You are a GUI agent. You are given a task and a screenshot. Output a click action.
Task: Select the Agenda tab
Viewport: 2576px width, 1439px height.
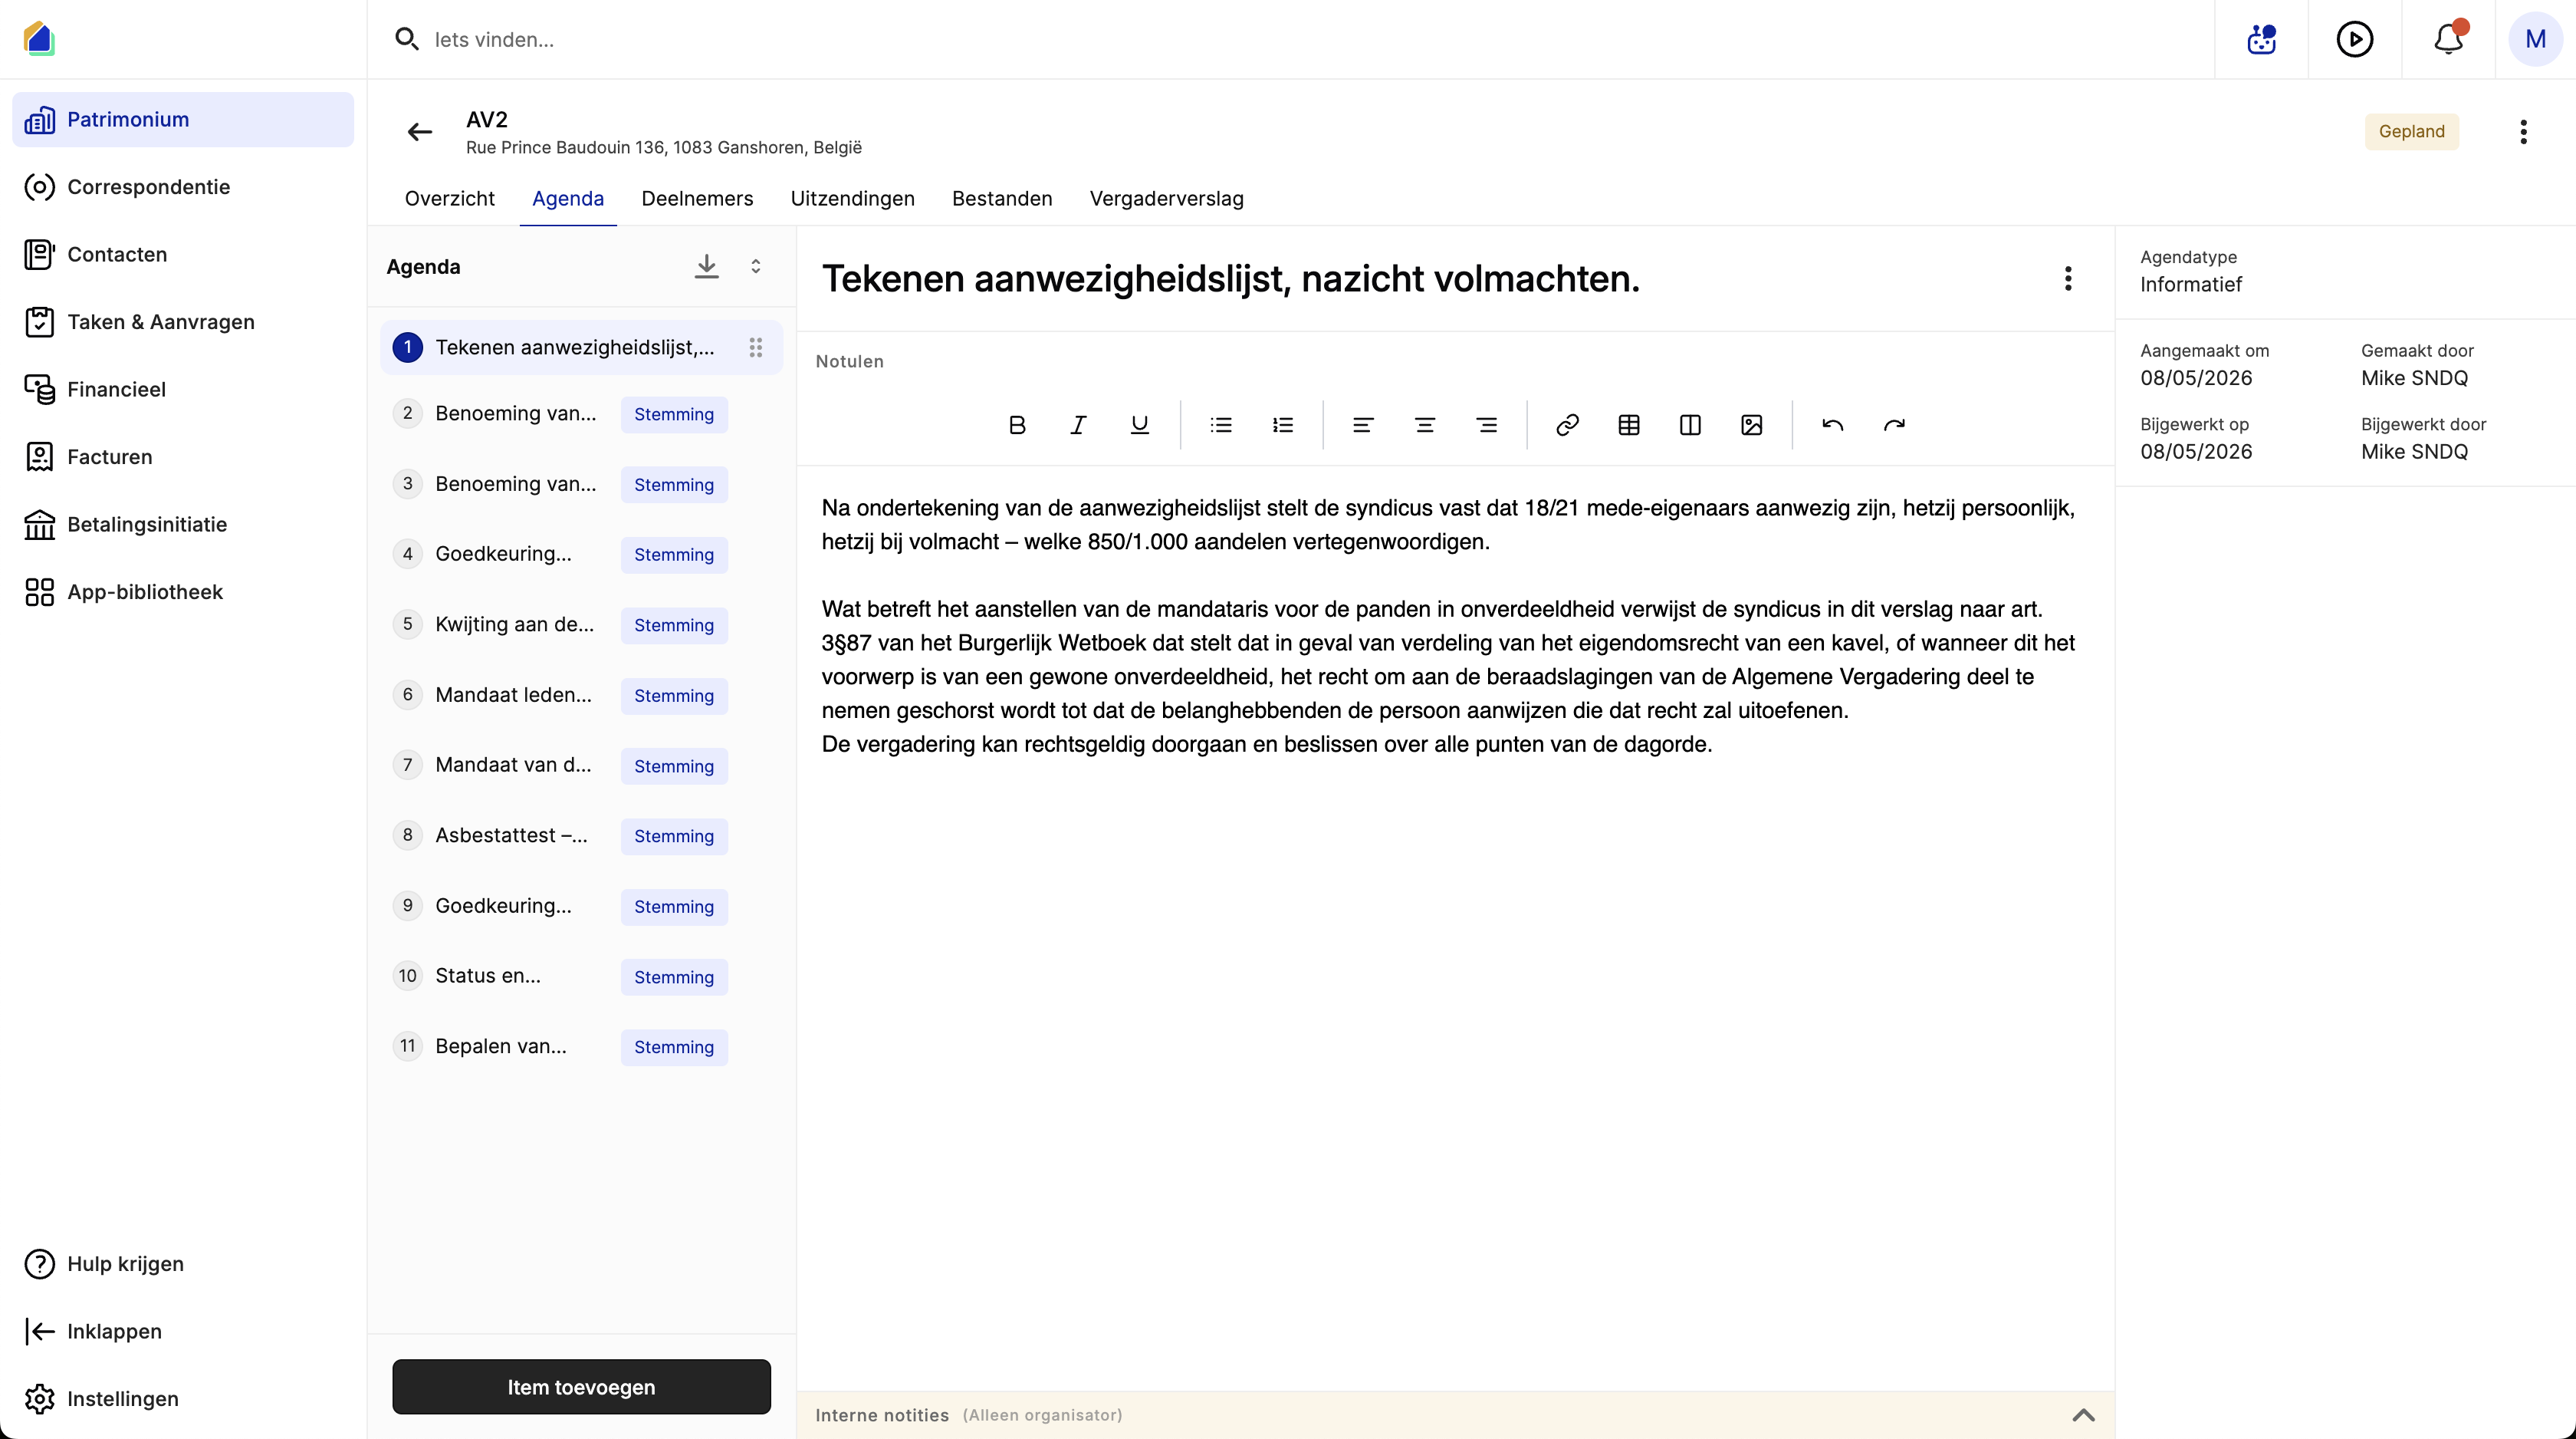(568, 198)
